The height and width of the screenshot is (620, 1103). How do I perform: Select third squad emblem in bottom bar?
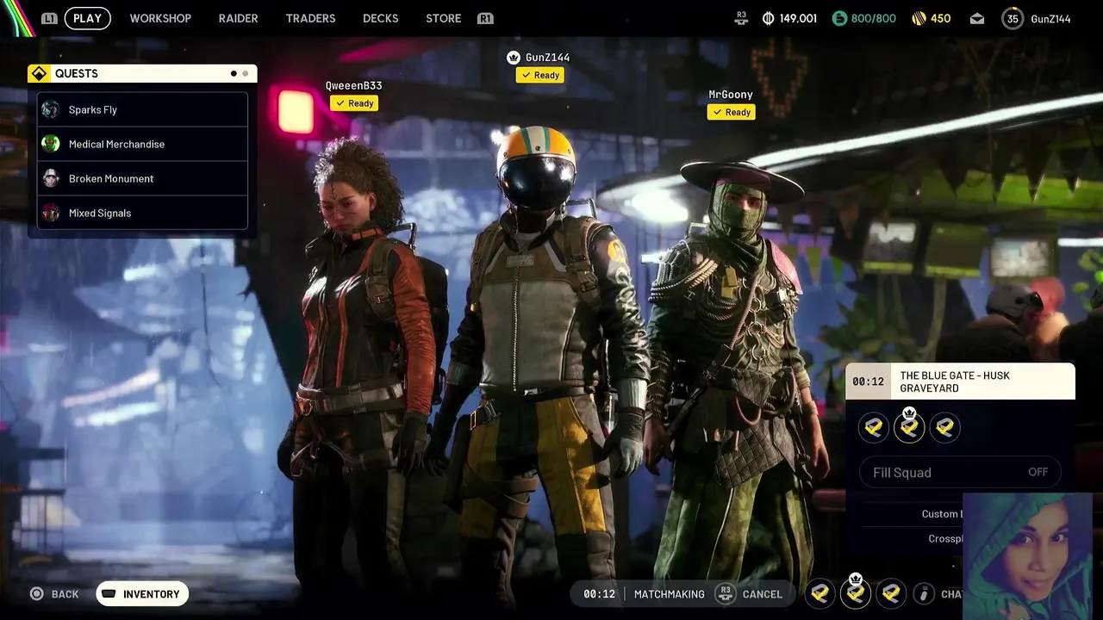point(891,594)
